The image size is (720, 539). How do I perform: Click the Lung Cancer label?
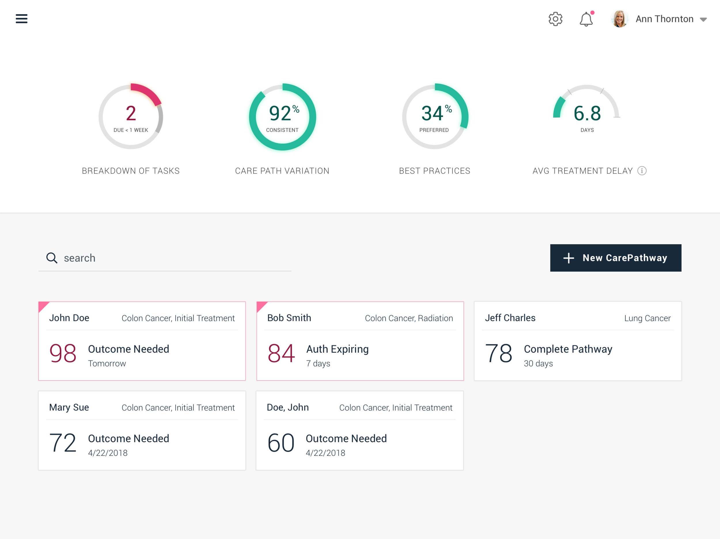[x=647, y=318]
